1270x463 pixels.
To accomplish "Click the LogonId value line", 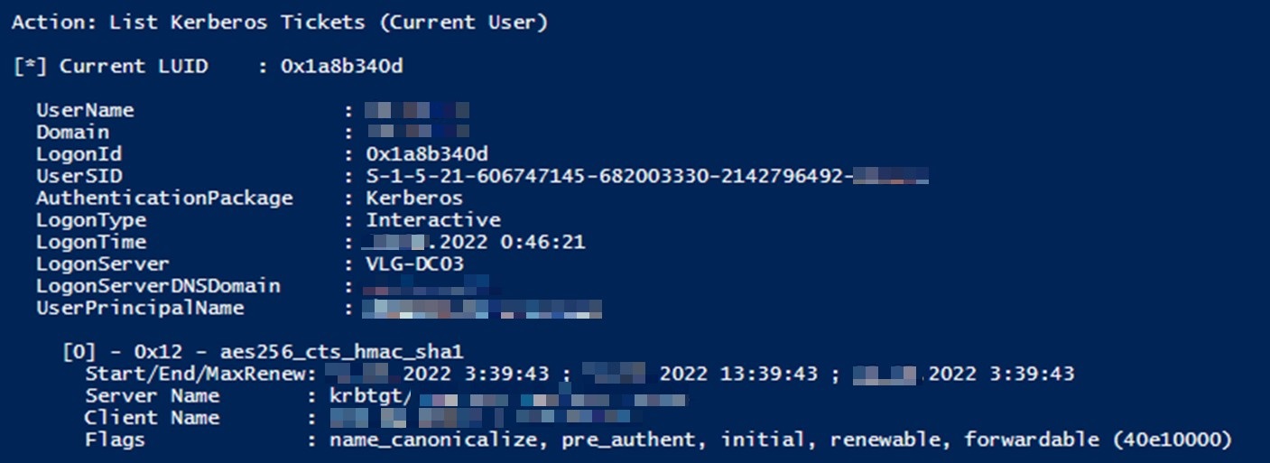I will click(x=427, y=154).
